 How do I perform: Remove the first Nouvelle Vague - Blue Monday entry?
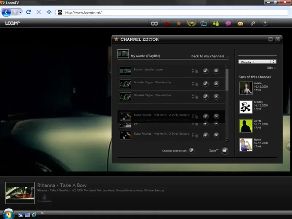(x=216, y=84)
